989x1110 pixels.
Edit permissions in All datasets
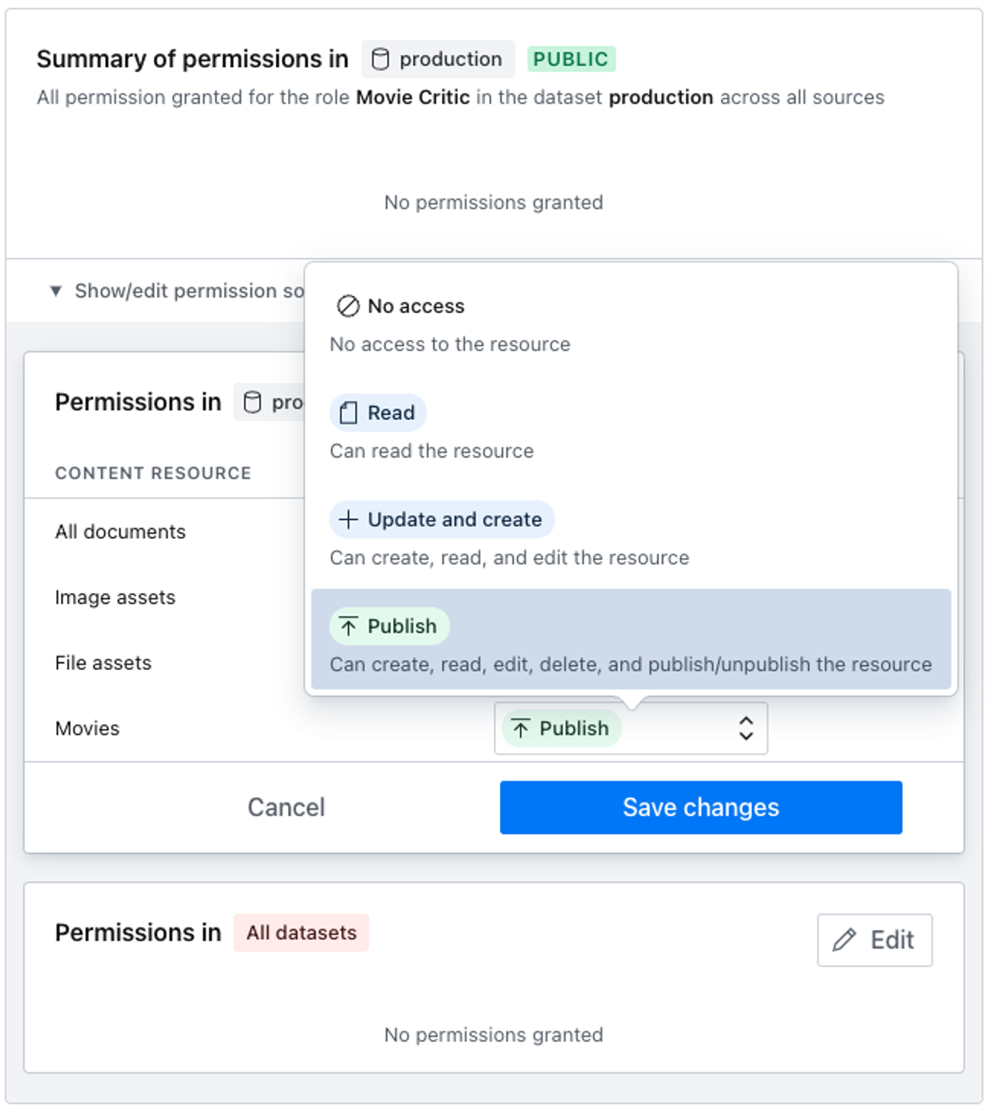click(874, 940)
